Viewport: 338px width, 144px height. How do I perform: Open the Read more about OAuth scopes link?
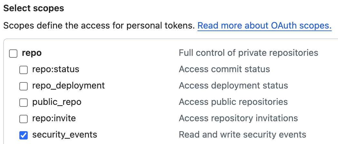pos(265,26)
